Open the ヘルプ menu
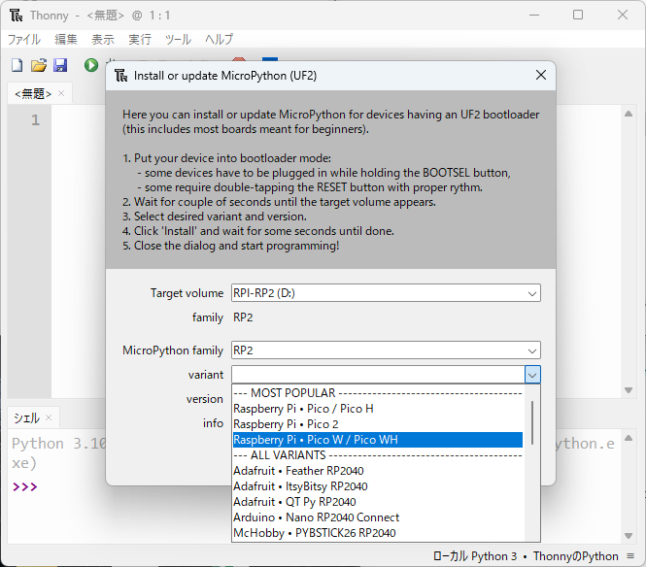The width and height of the screenshot is (646, 567). coord(219,40)
